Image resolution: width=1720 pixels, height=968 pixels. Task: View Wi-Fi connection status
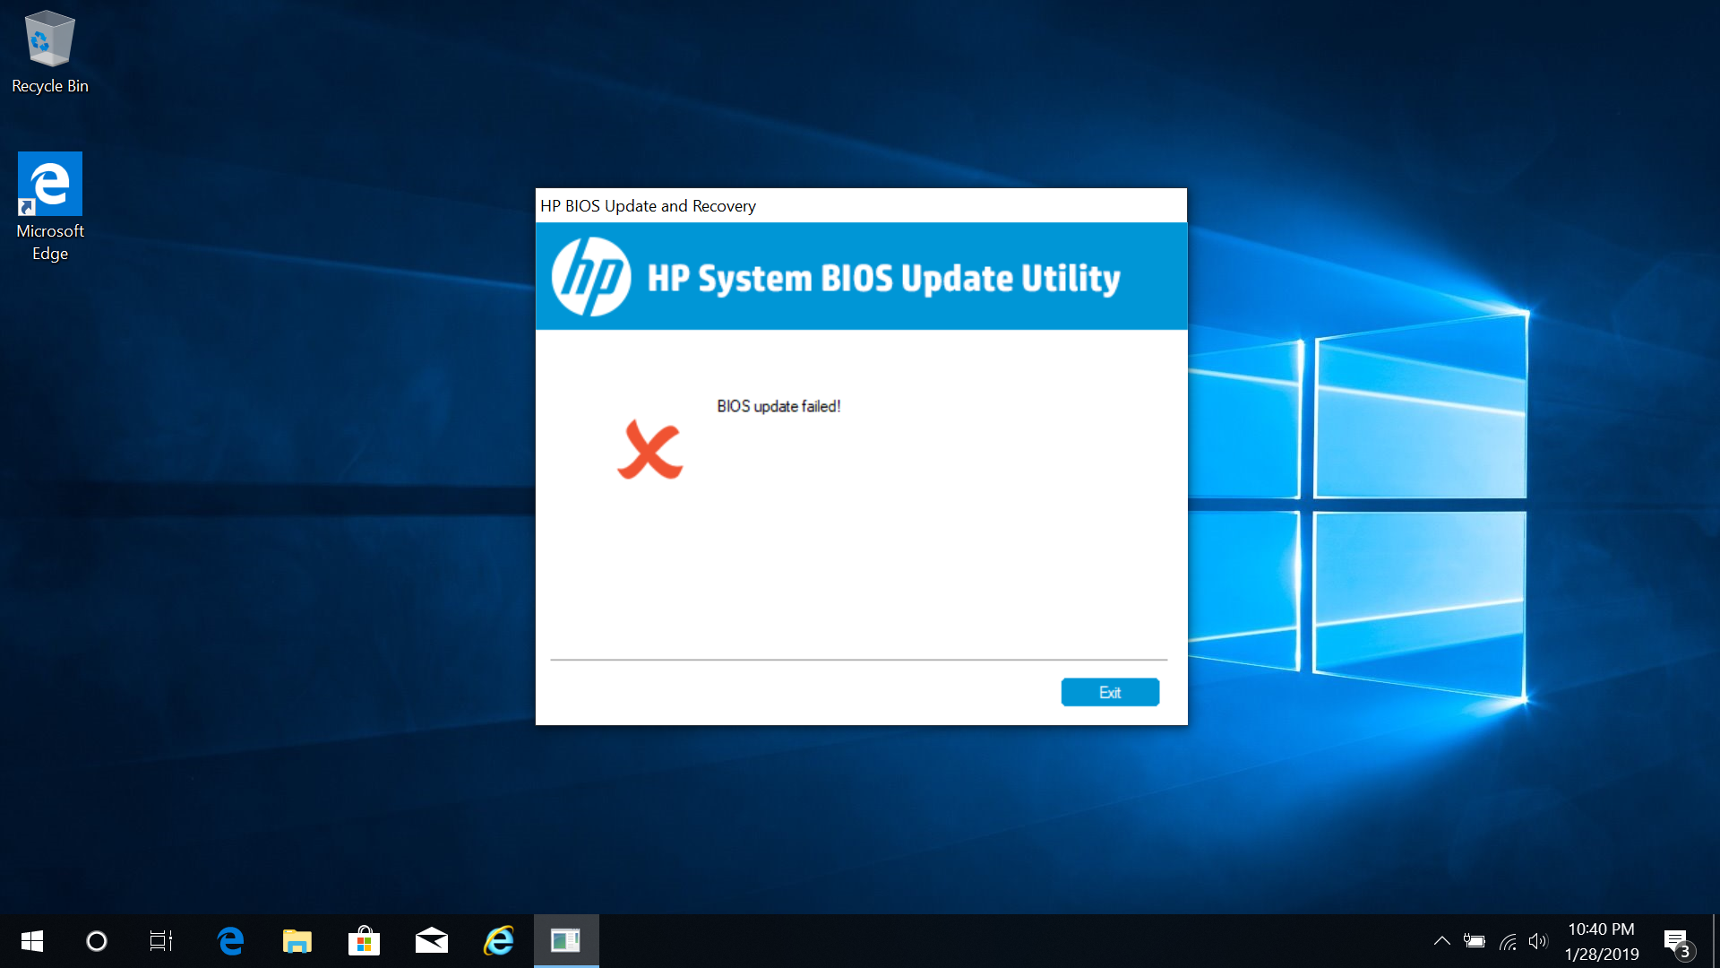(1509, 940)
